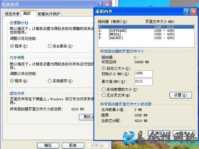The height and width of the screenshot is (149, 199).
Task: Select the 无分页文件 radio option
Action: pos(103,95)
